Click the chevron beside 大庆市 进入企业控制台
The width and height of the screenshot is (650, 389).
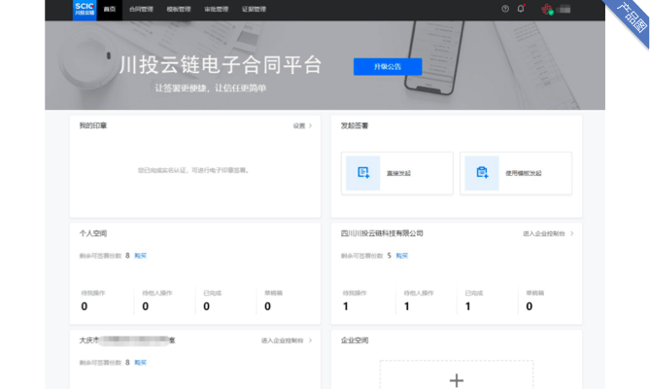(x=311, y=340)
